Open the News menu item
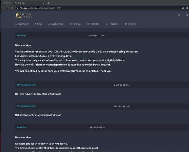This screenshot has height=152, width=189. tap(38, 24)
